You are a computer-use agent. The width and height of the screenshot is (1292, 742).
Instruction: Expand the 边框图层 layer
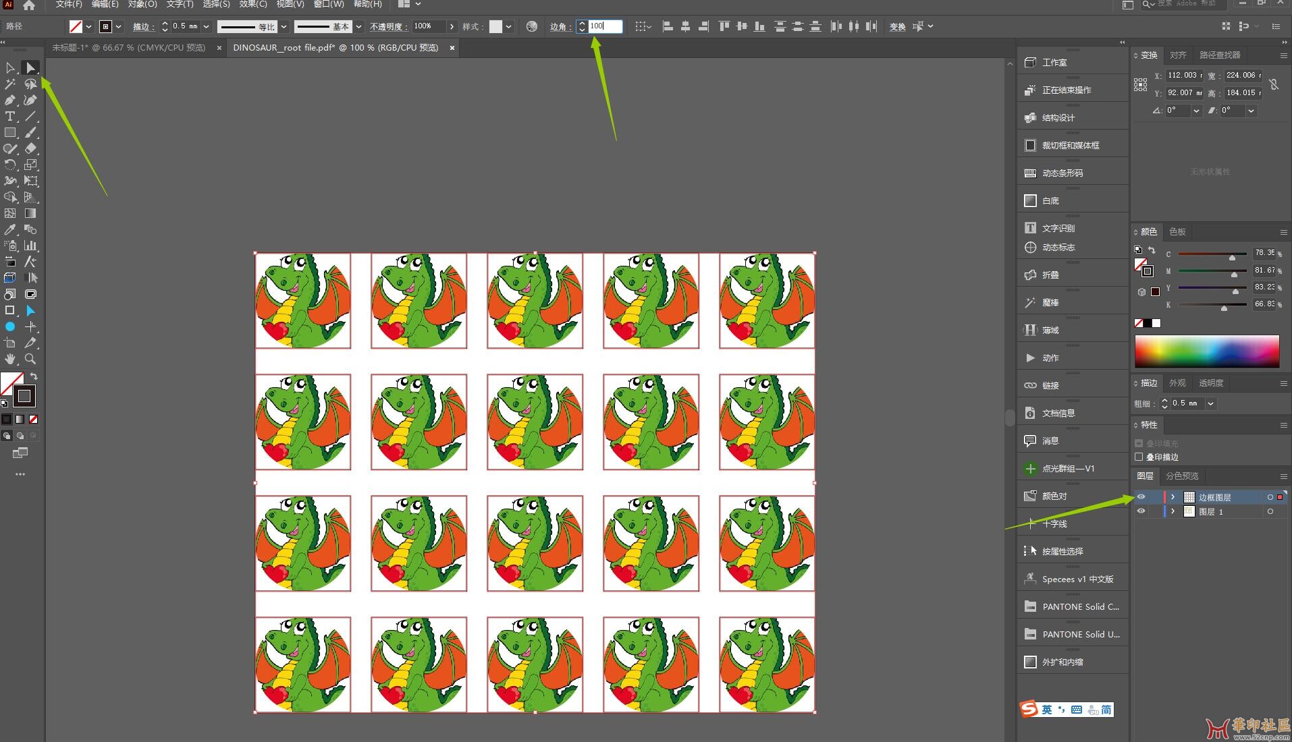[x=1173, y=497]
